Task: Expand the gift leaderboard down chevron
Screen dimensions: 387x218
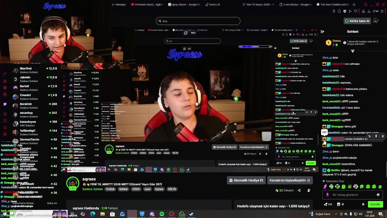Action: pos(353,51)
